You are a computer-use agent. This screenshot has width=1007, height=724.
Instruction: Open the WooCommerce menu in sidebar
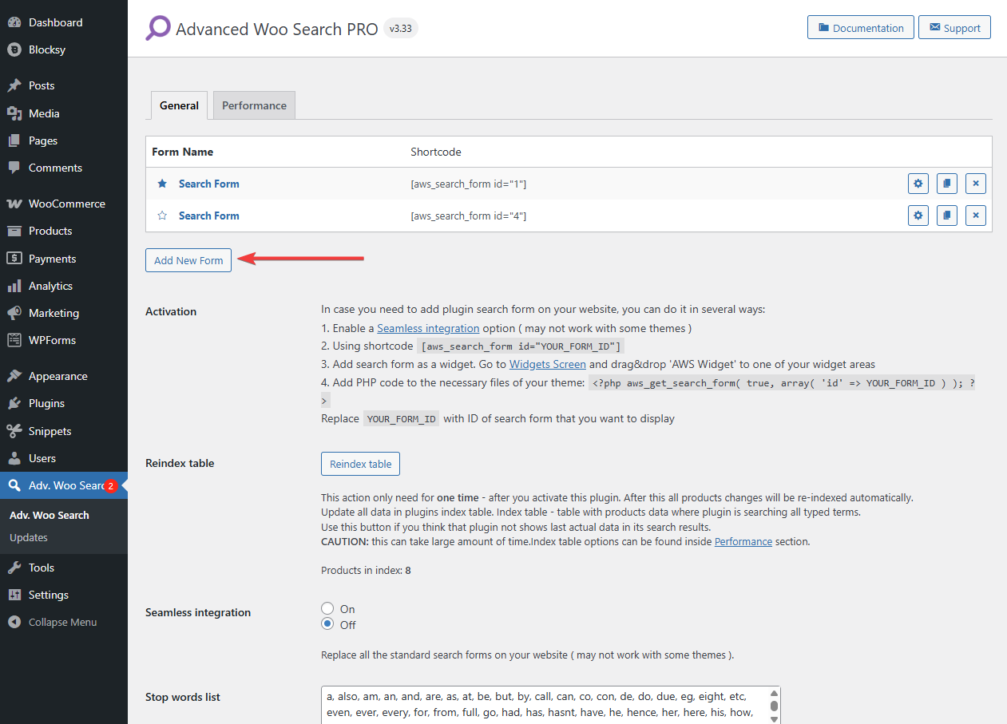[66, 204]
